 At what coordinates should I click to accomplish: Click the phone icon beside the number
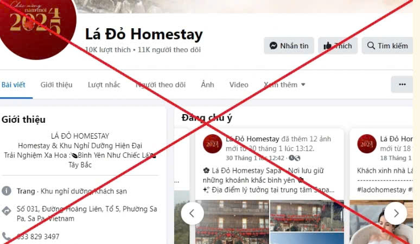coord(7,236)
